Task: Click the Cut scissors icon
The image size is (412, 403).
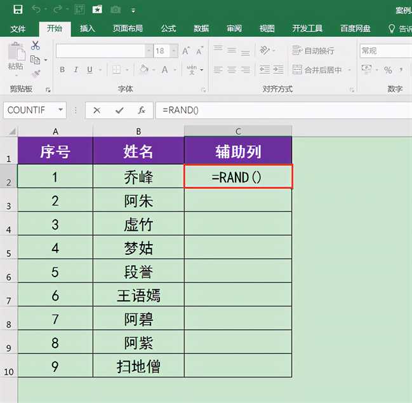Action: pyautogui.click(x=36, y=46)
